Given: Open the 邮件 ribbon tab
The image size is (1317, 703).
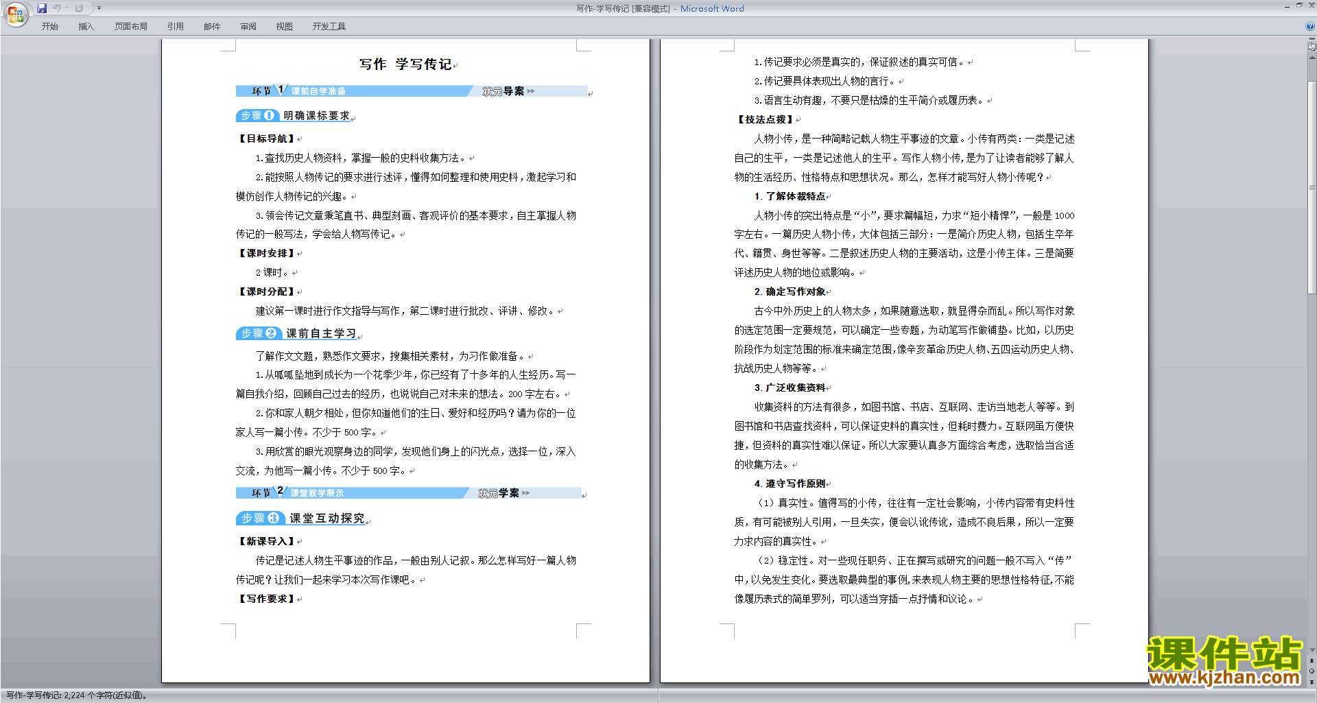Looking at the screenshot, I should [212, 27].
